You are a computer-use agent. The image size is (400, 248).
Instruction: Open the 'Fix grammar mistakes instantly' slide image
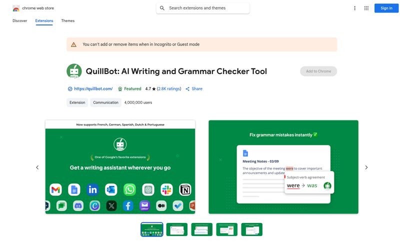click(283, 167)
